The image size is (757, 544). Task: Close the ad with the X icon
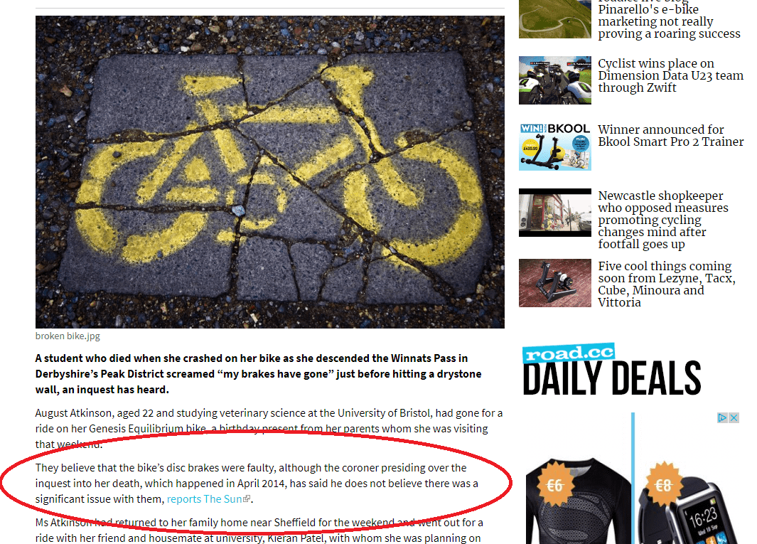(734, 417)
